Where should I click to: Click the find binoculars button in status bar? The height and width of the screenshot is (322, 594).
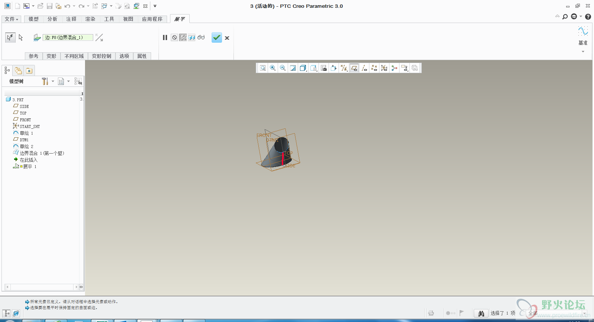click(x=481, y=313)
